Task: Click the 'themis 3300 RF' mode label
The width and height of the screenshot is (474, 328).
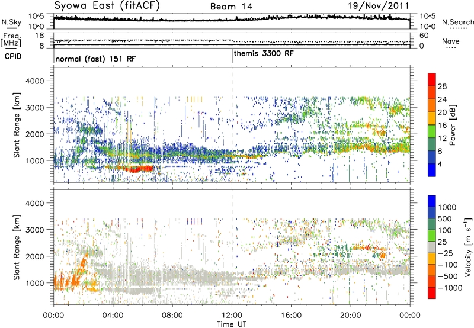Action: [x=264, y=53]
